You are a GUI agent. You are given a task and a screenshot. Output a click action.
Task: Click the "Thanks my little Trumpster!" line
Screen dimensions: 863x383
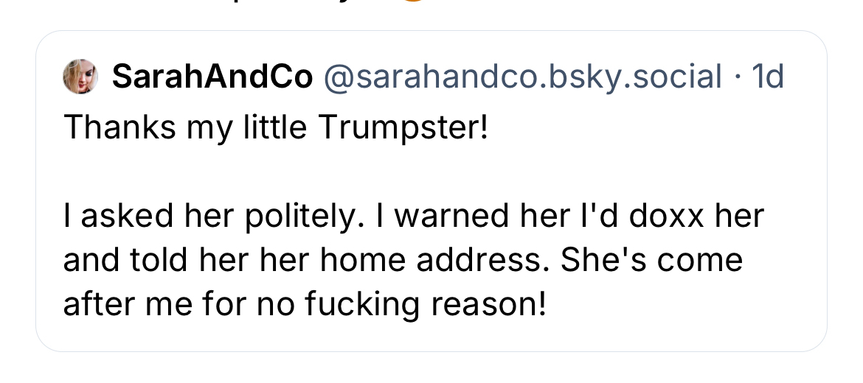[x=276, y=128]
